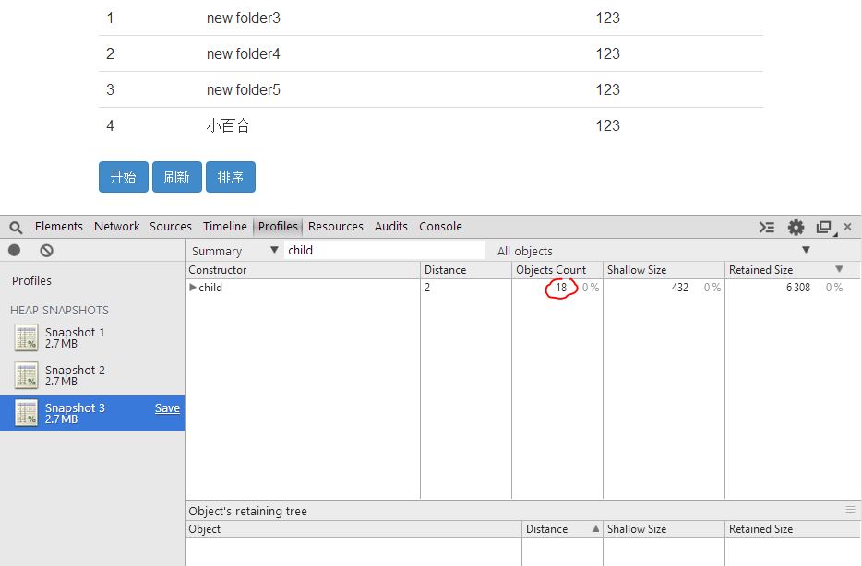Open the Timeline tab
862x566 pixels.
tap(225, 227)
